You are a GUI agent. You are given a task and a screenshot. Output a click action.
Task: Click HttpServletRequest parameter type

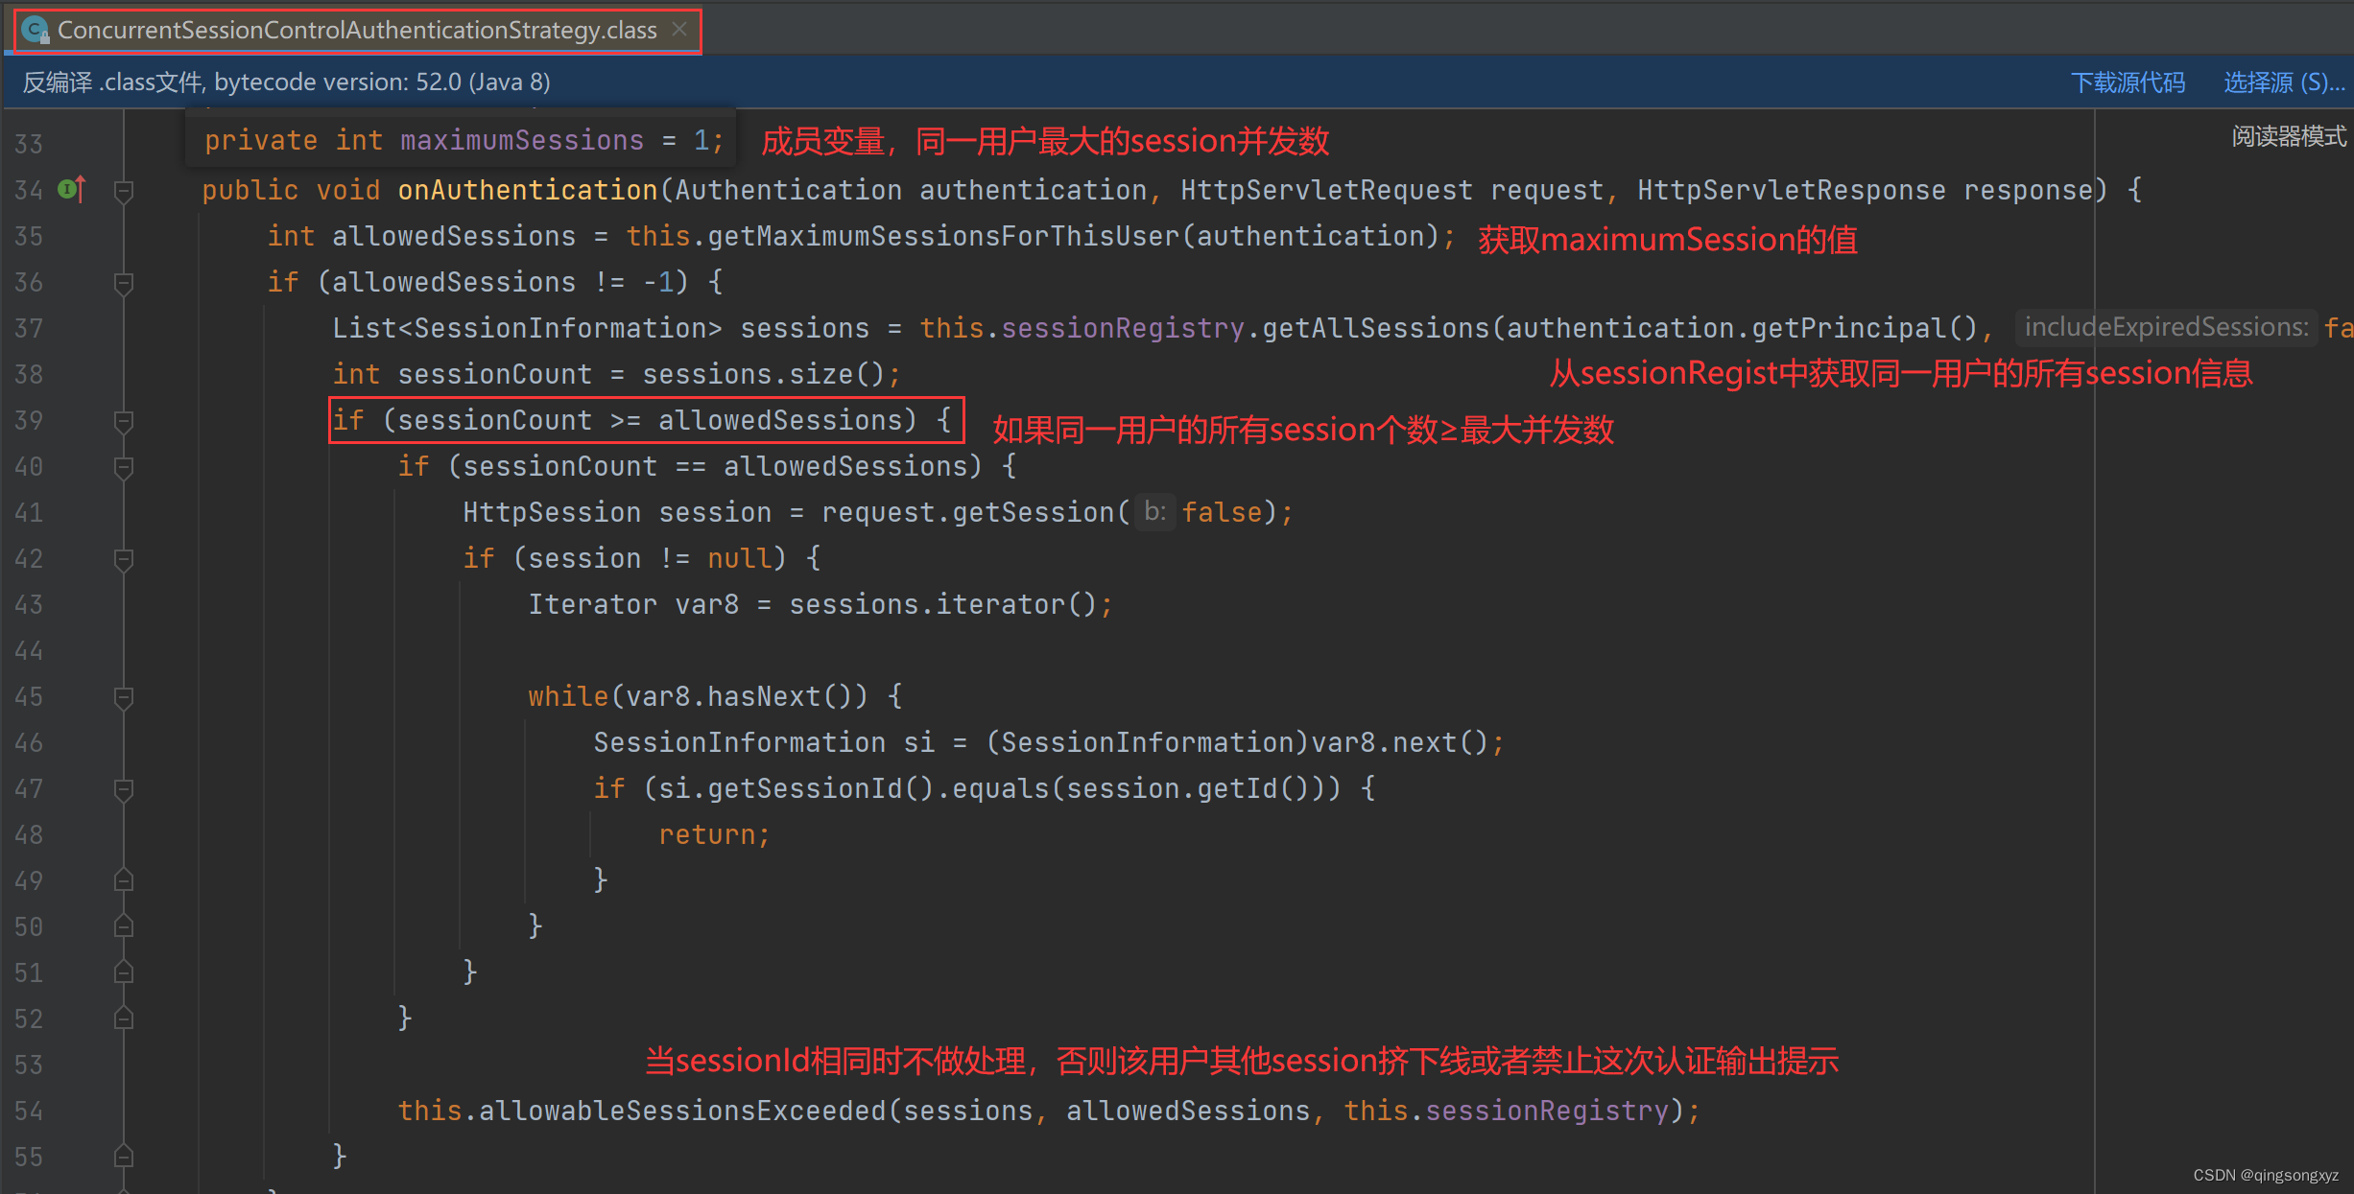[1326, 190]
